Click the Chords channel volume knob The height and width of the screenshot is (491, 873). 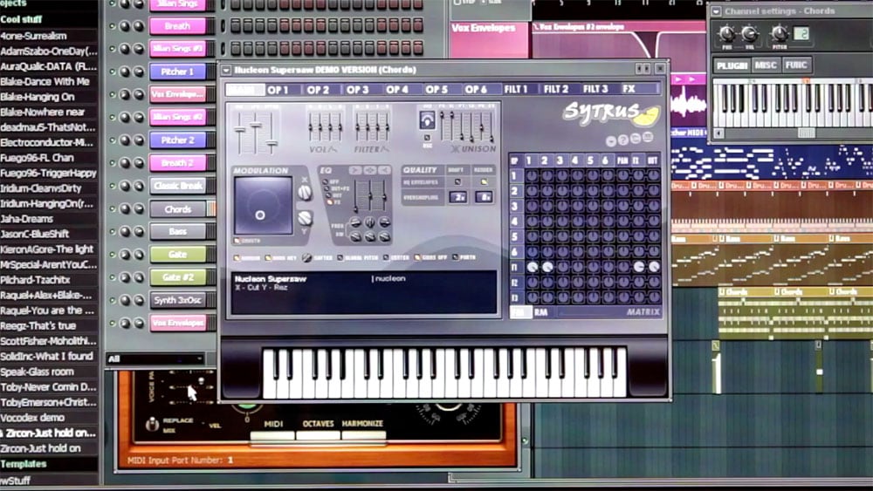[x=139, y=209]
